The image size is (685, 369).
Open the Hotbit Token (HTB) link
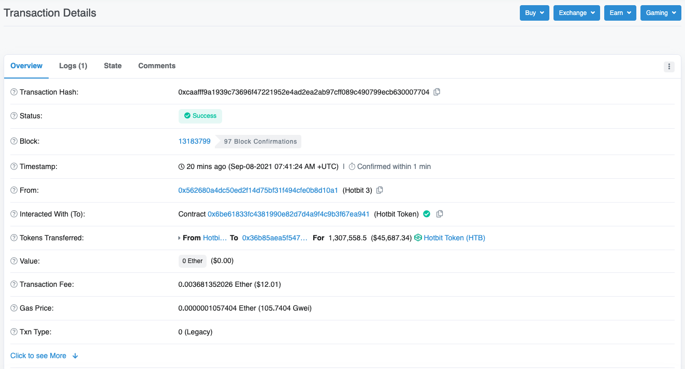click(x=454, y=238)
